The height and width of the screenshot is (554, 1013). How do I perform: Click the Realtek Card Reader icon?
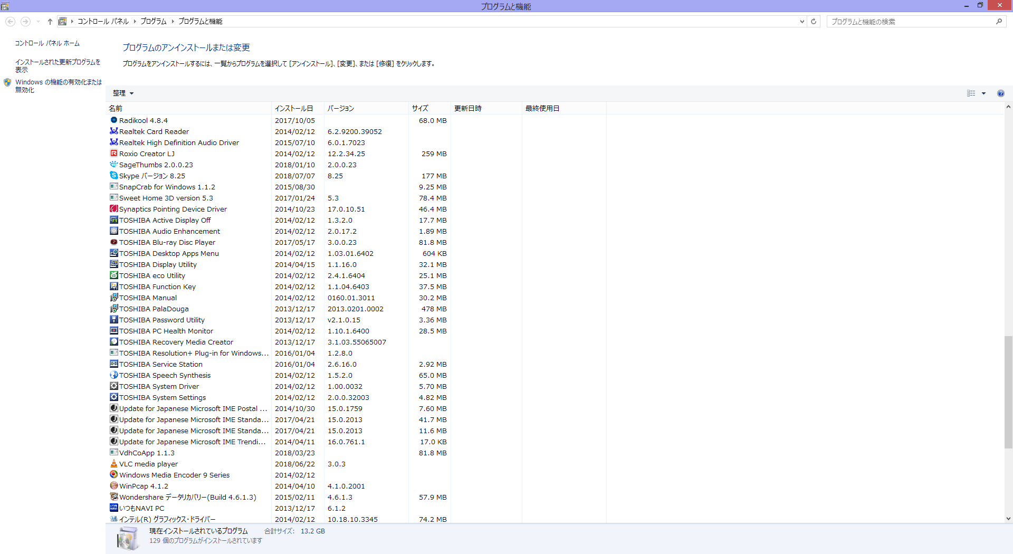113,131
